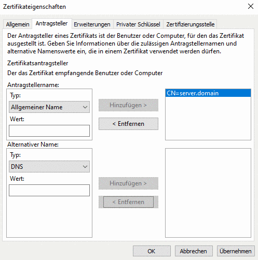
Task: Click the empty alternative names list box
Action: point(208,193)
